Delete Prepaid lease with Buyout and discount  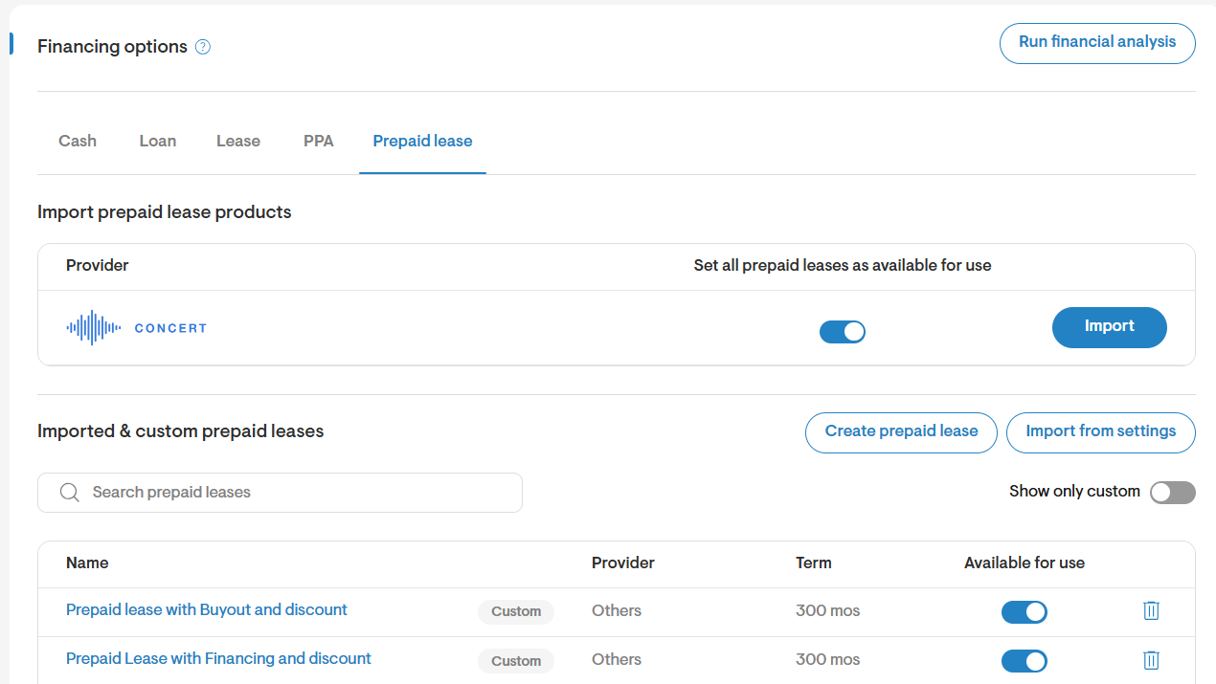(x=1151, y=610)
